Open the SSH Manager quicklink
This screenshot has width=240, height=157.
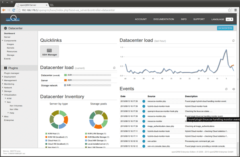pyautogui.click(x=50, y=51)
